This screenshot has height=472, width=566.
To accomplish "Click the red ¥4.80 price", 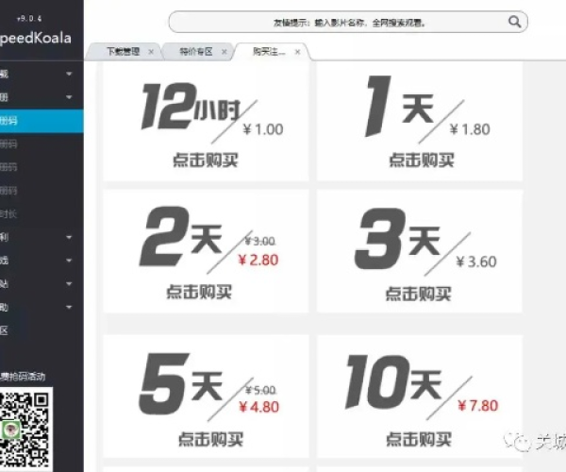I will click(259, 407).
